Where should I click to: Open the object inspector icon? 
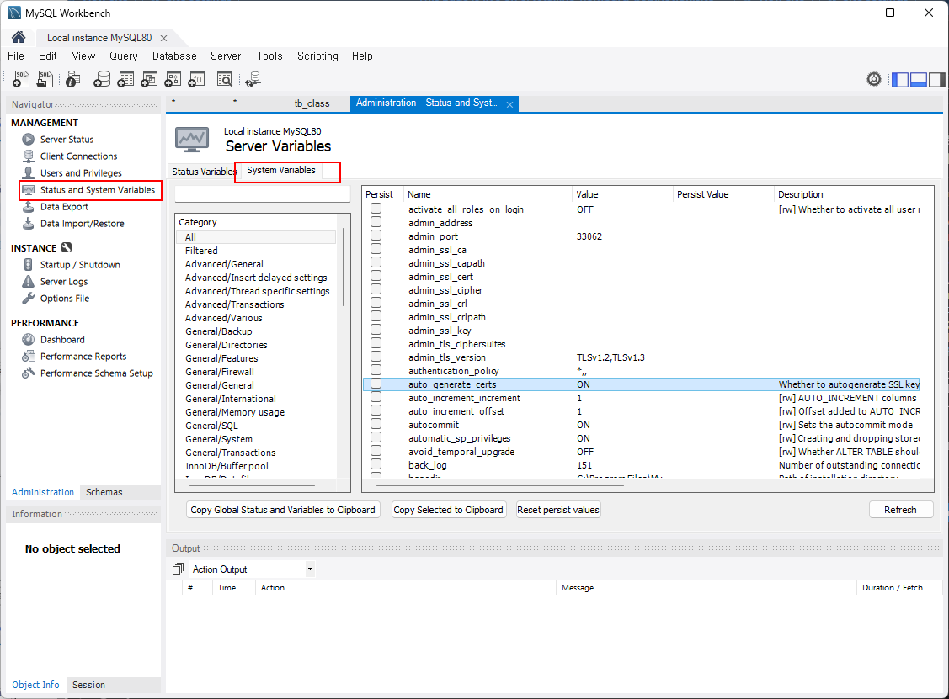73,79
